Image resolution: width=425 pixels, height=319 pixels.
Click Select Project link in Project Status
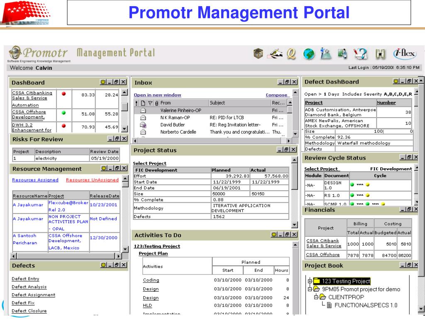(x=149, y=163)
